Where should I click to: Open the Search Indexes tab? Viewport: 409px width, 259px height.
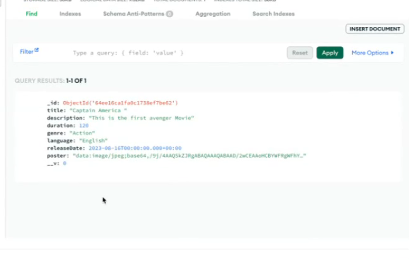click(274, 14)
